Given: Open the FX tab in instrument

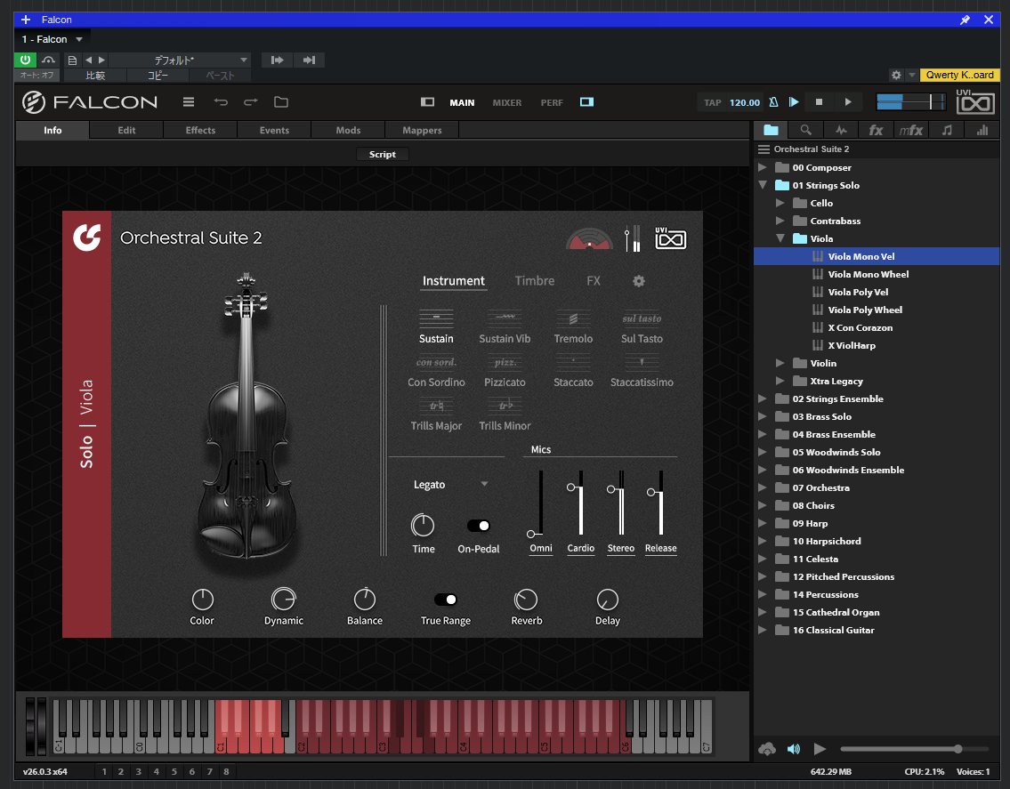Looking at the screenshot, I should (x=594, y=281).
